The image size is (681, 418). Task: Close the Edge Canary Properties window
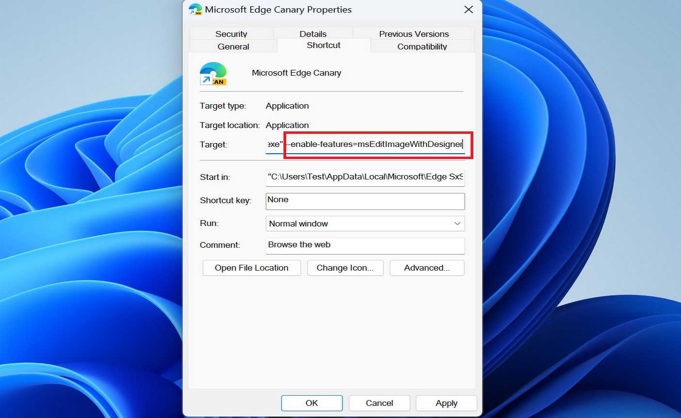[x=468, y=9]
